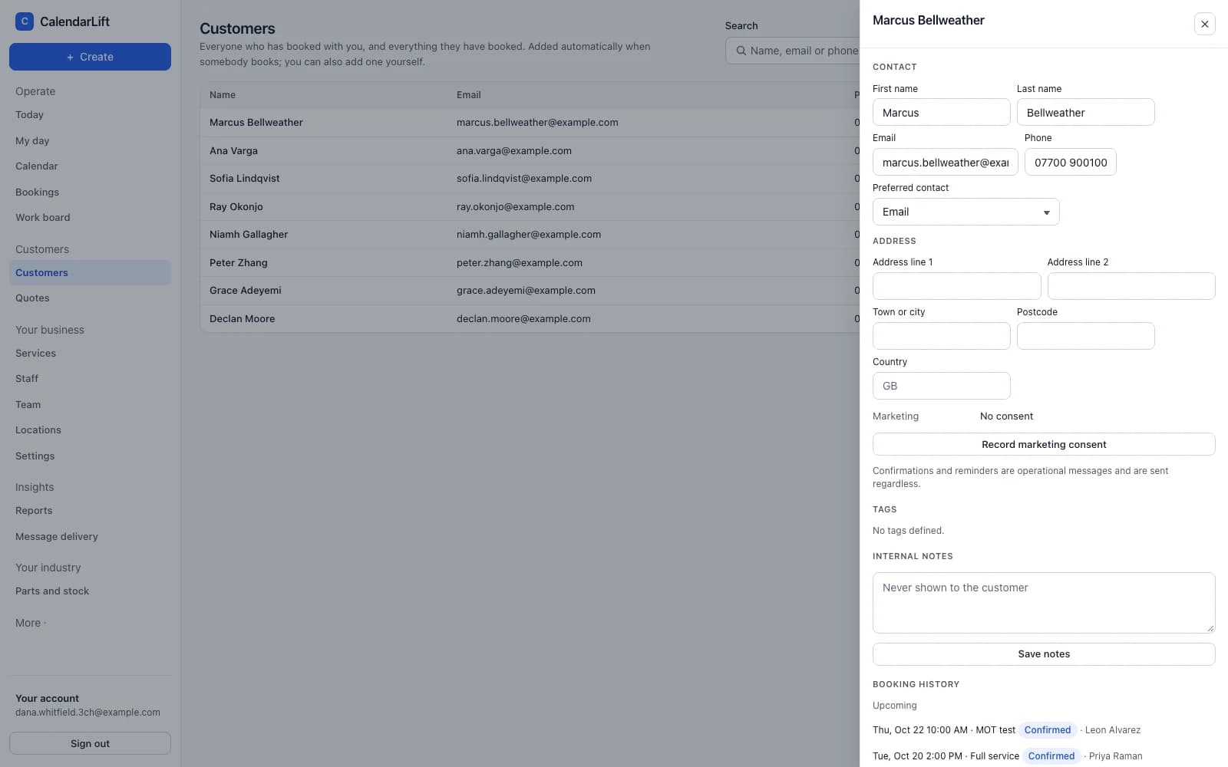
Task: Close the Marcus Bellweather panel
Action: (x=1204, y=24)
